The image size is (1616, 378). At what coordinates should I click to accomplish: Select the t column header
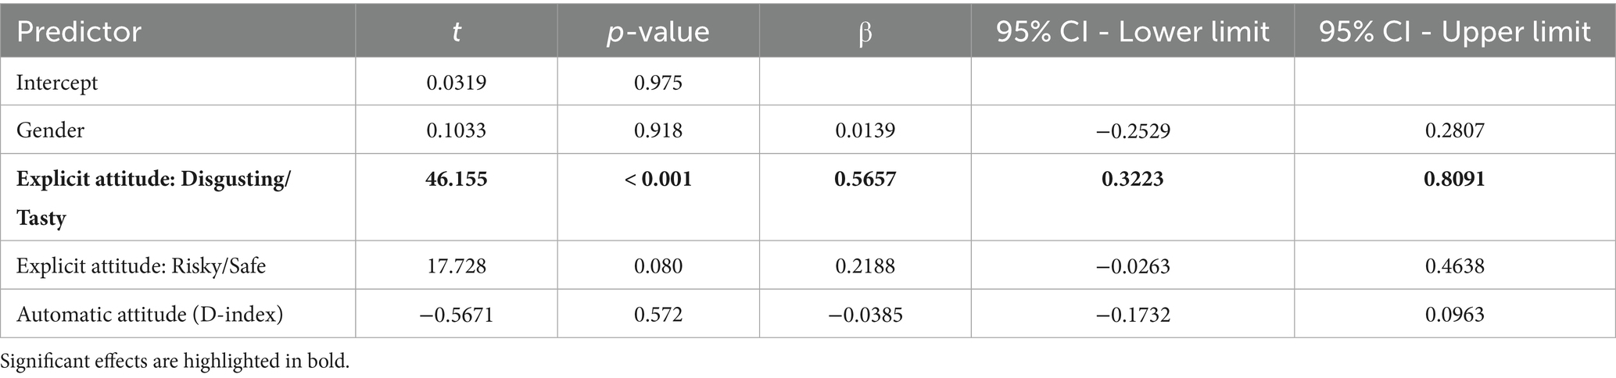(x=457, y=32)
